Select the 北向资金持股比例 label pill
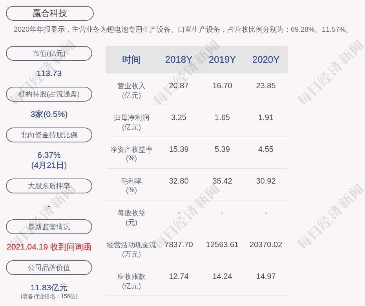Image resolution: width=365 pixels, height=306 pixels. (49, 135)
